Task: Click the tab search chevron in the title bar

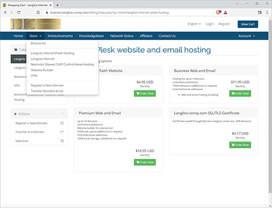Action: [237, 3]
